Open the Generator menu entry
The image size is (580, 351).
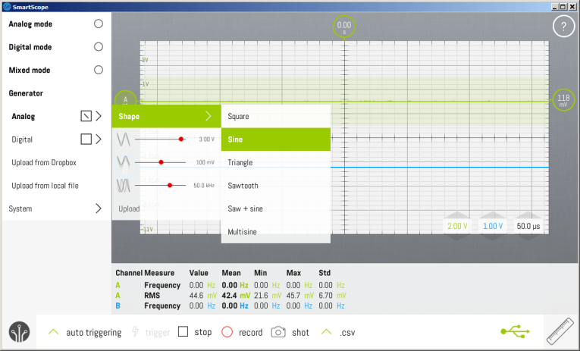pyautogui.click(x=26, y=93)
